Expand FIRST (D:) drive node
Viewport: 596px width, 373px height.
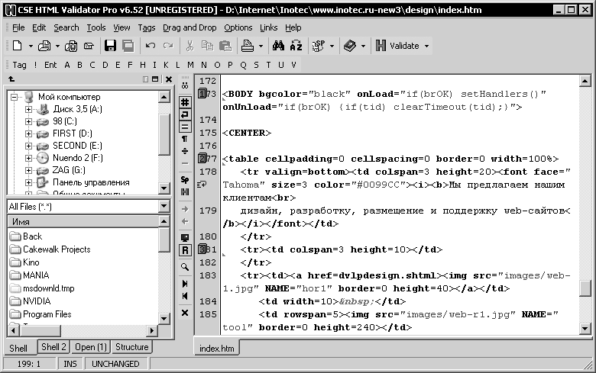[28, 133]
